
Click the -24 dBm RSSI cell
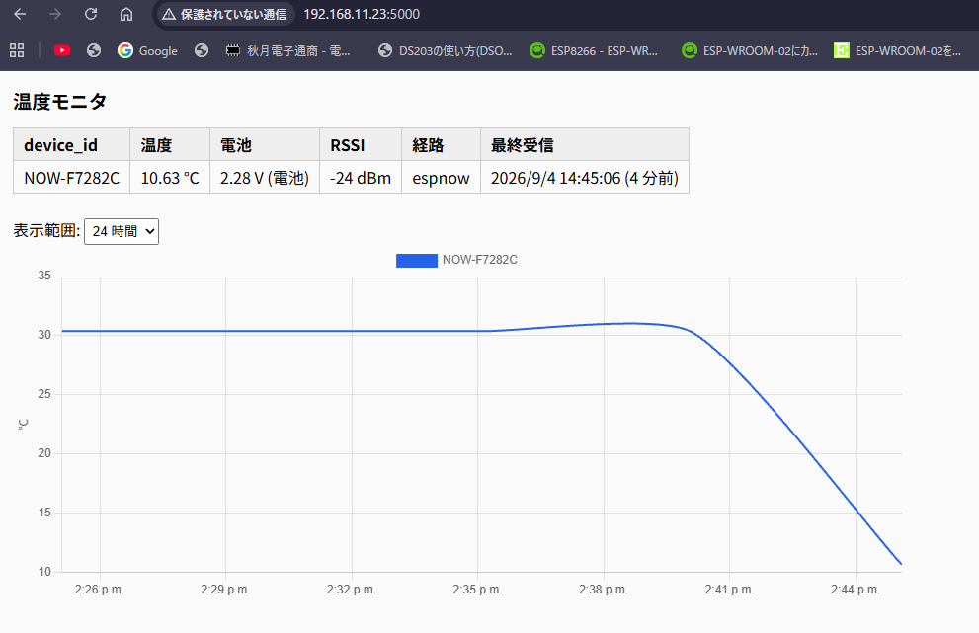[361, 178]
